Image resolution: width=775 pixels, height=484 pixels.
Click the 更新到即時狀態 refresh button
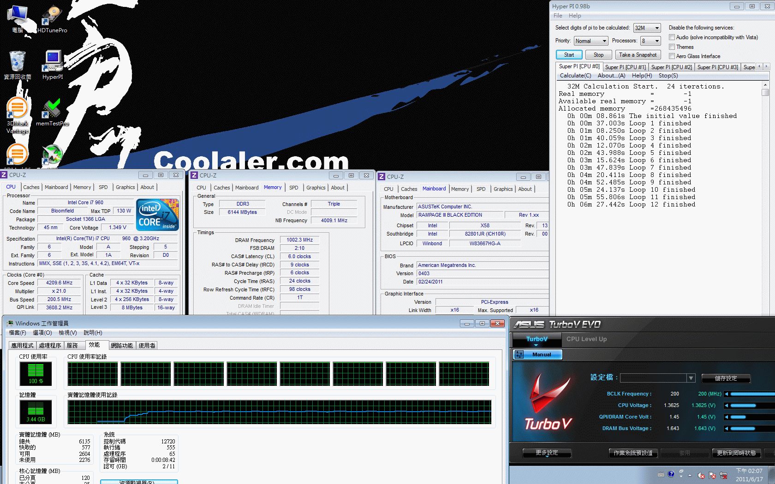point(736,453)
